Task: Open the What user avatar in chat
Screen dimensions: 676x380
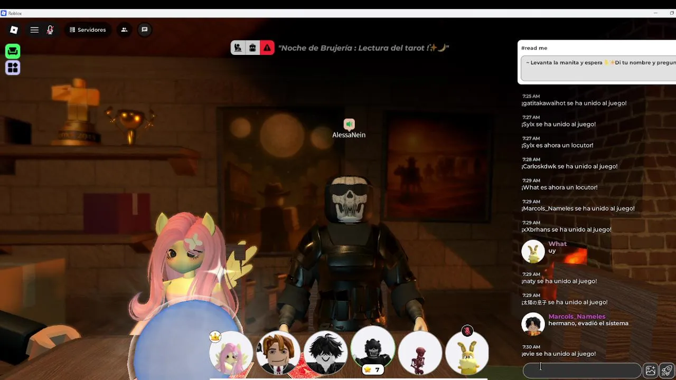Action: coord(533,251)
